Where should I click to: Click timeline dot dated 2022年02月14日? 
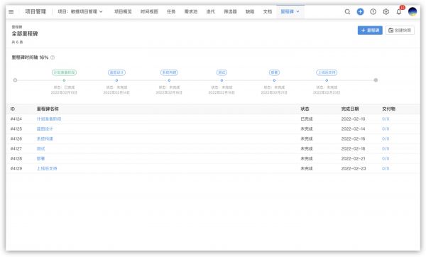(116, 80)
